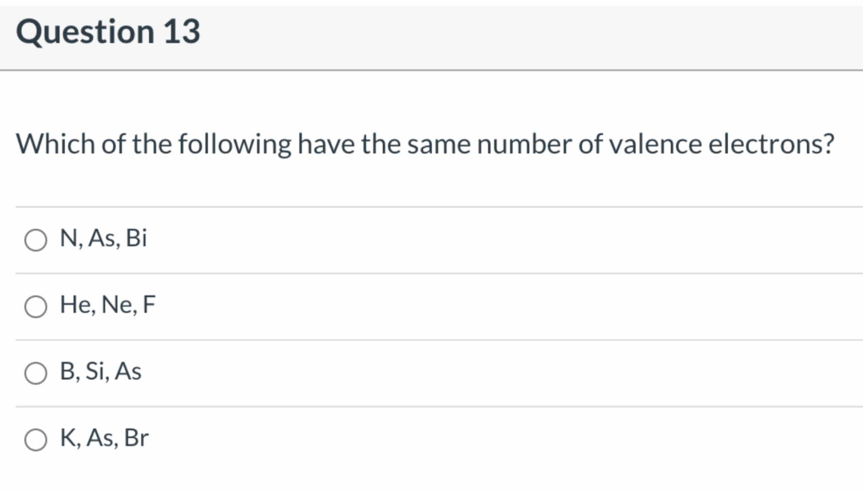The width and height of the screenshot is (863, 492).
Task: Click the "Question 13" heading
Action: coord(108,31)
